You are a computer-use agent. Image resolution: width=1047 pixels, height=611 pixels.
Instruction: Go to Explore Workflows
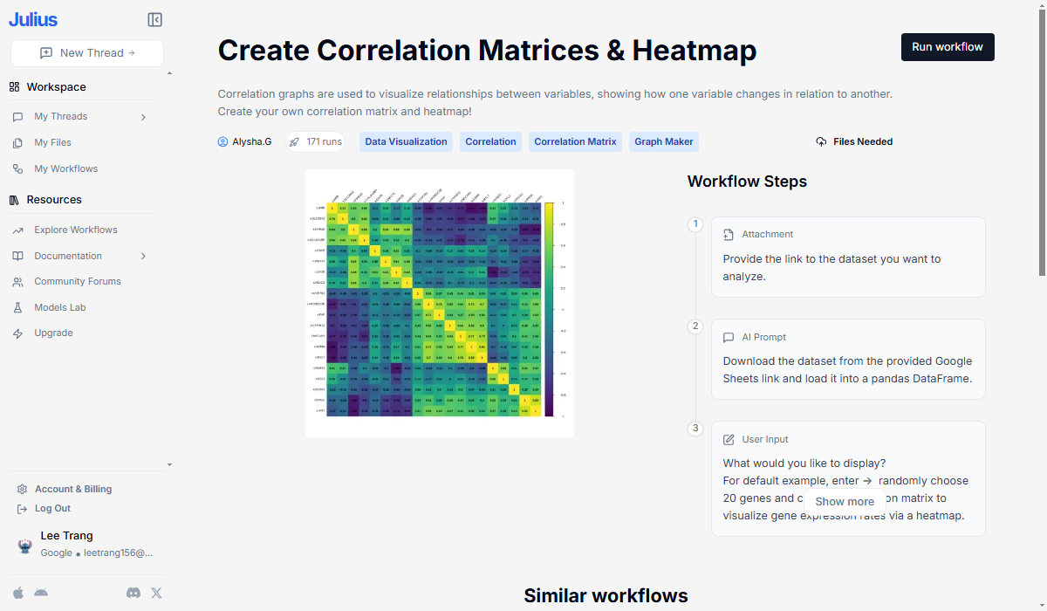coord(75,230)
